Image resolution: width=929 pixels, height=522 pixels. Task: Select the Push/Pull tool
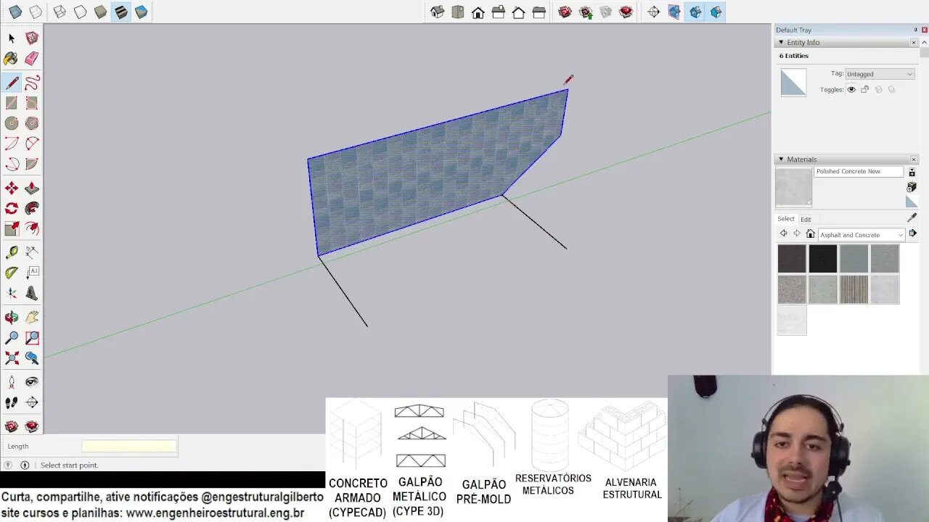(32, 188)
